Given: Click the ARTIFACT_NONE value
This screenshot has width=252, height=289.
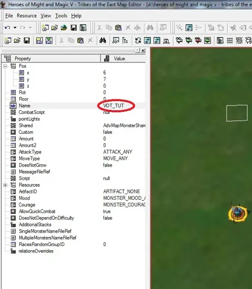Looking at the screenshot, I should click(122, 191).
